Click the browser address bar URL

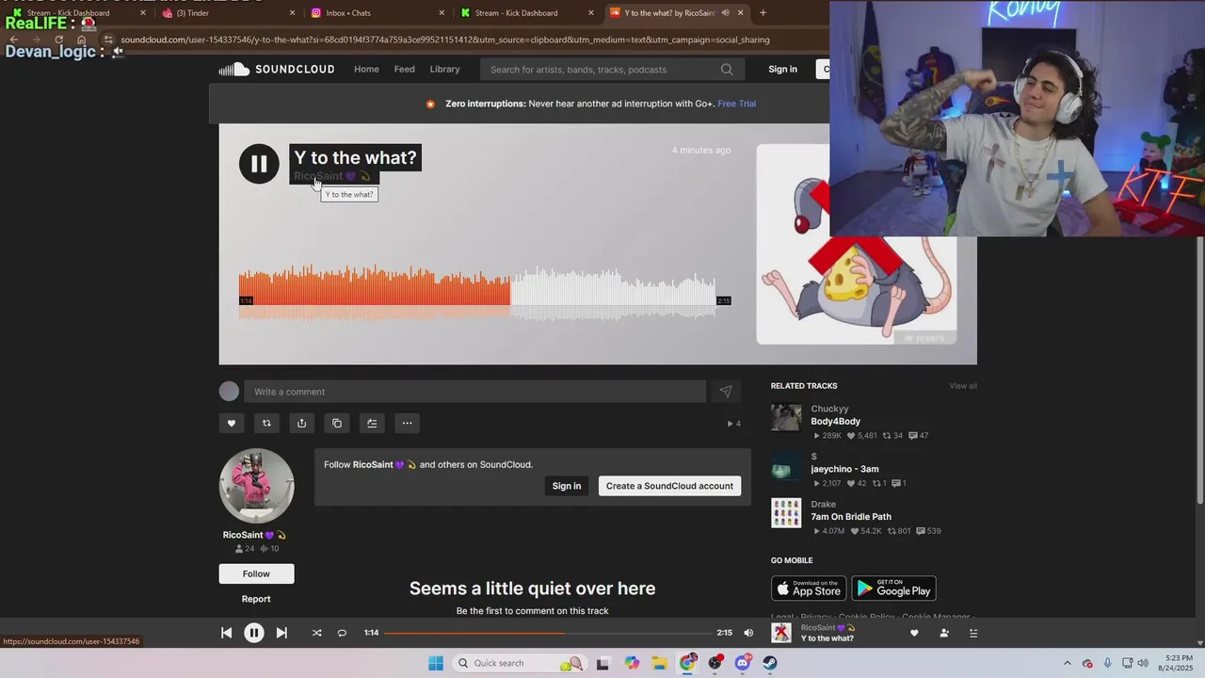point(444,40)
